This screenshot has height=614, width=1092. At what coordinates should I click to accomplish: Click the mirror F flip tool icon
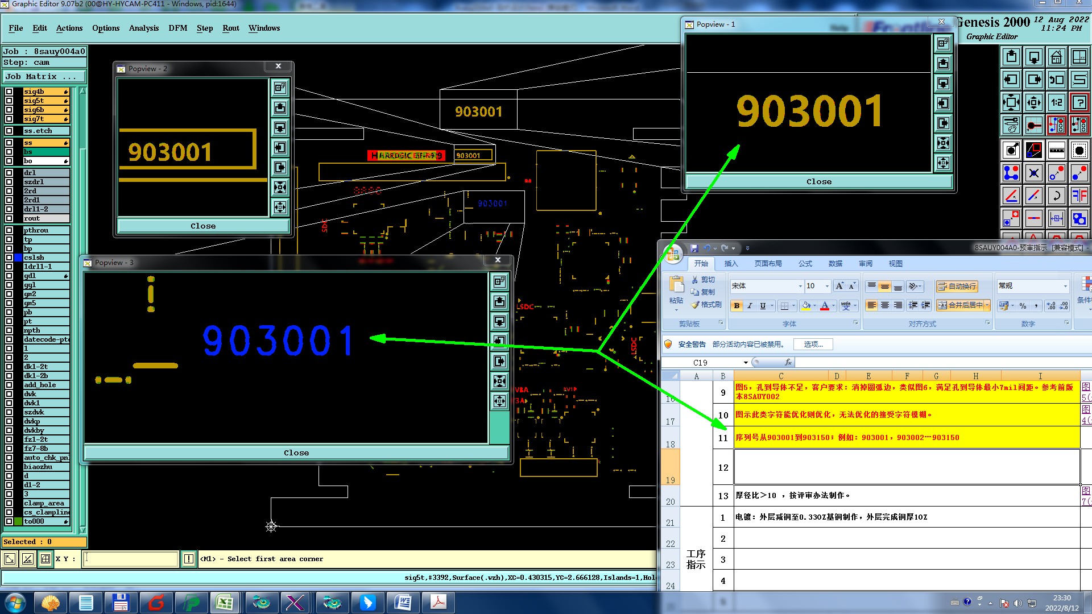pos(1079,196)
